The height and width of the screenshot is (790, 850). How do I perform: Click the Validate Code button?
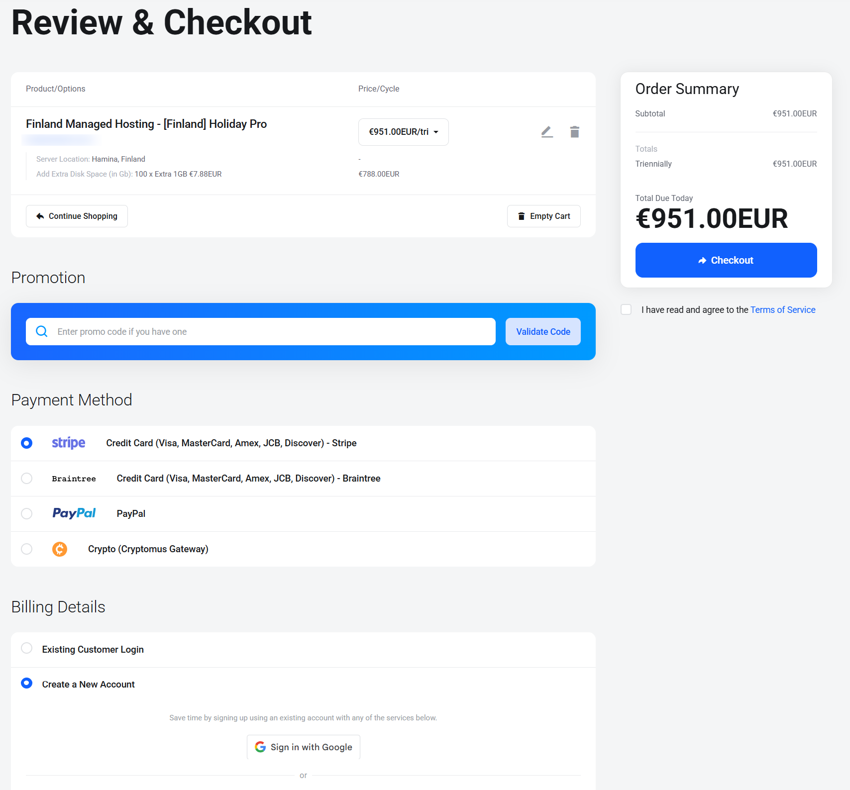click(543, 331)
